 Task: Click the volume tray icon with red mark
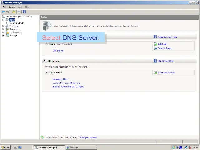[190, 147]
